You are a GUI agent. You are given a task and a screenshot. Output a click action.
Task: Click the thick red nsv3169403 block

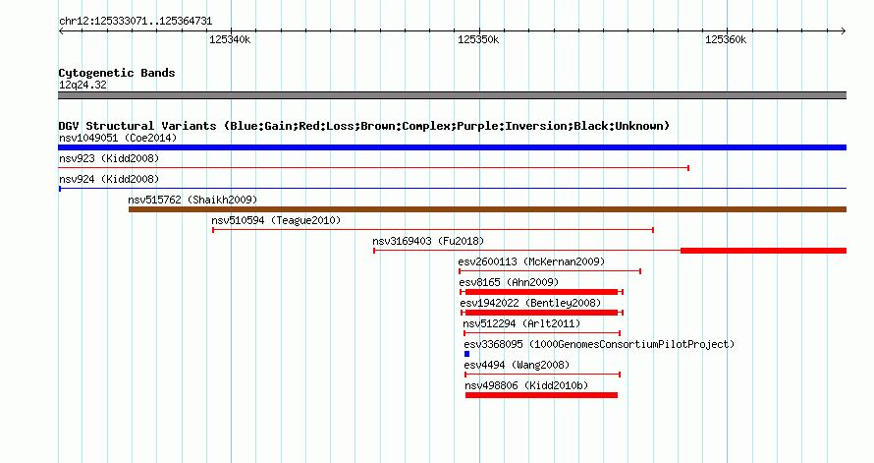tap(763, 251)
